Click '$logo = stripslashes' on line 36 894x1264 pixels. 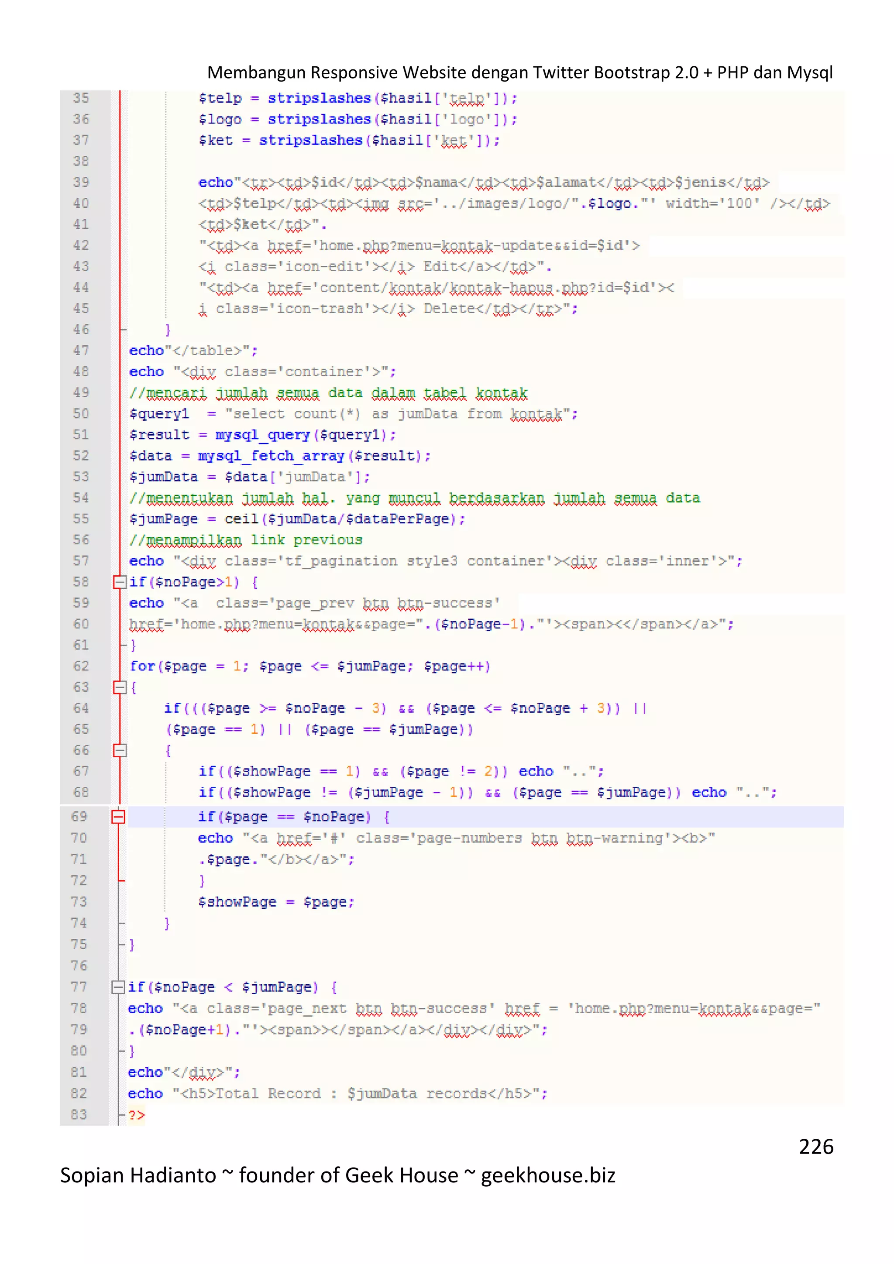[x=358, y=120]
